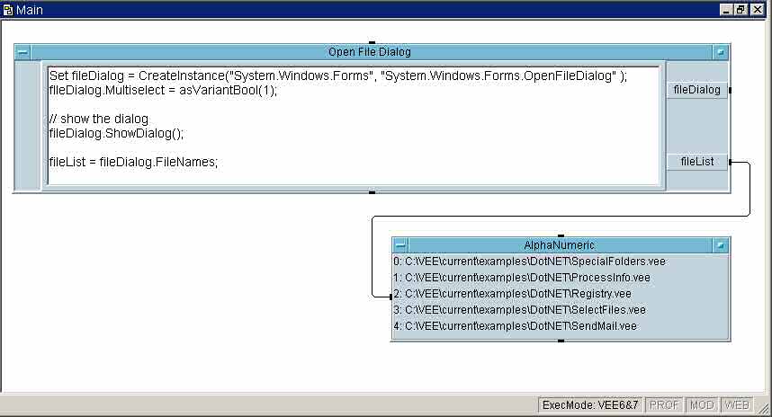The width and height of the screenshot is (772, 417).
Task: Click the fileDialog output pin
Action: point(730,90)
